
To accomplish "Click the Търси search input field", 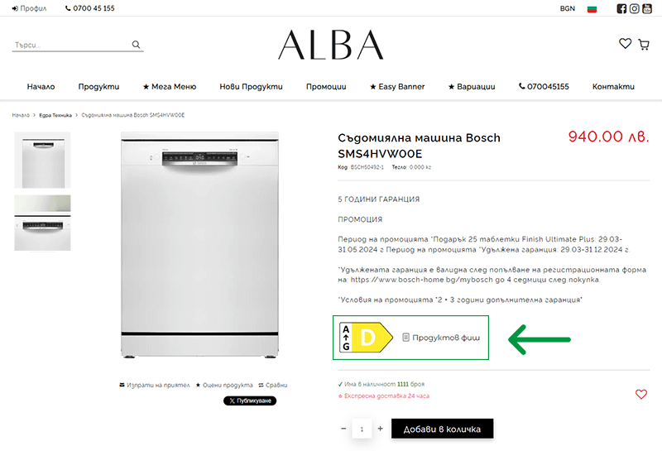I will [72, 45].
